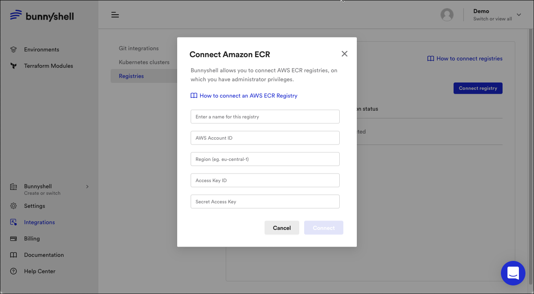The height and width of the screenshot is (294, 534).
Task: Close the Connect Amazon ECR dialog
Action: pos(345,54)
